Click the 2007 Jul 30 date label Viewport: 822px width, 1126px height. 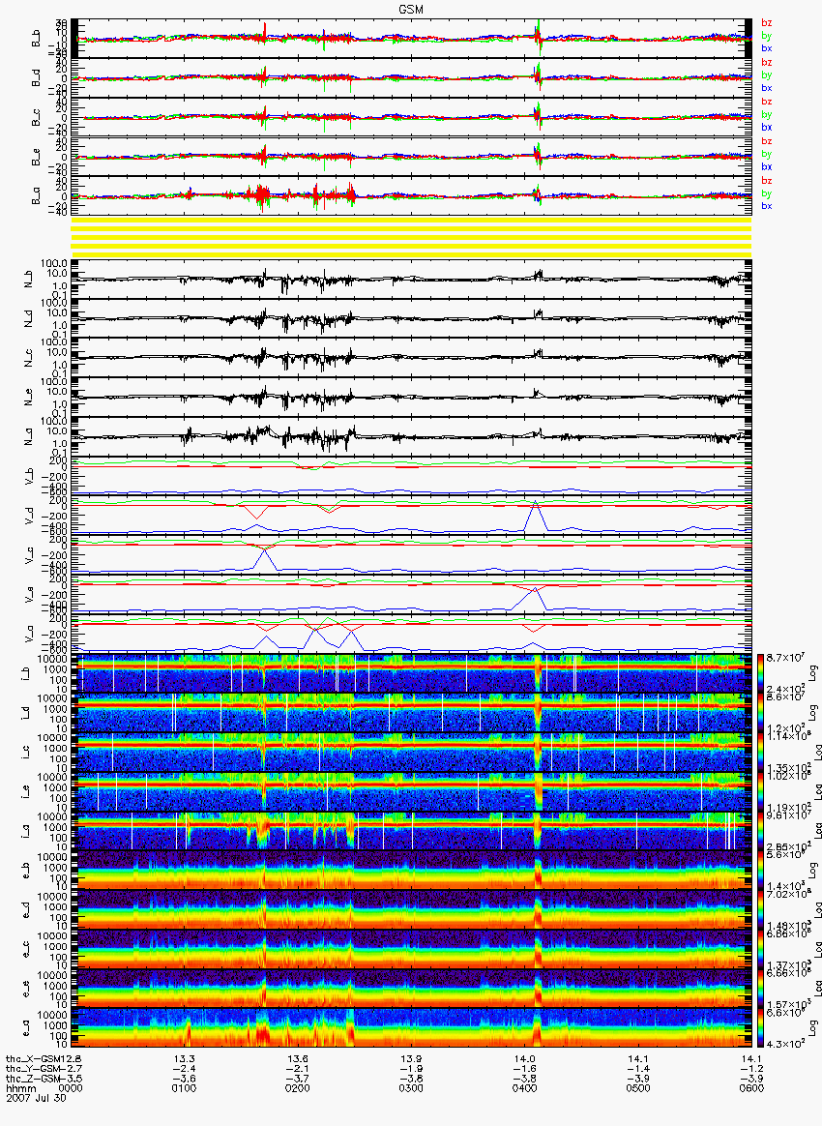tap(36, 1098)
